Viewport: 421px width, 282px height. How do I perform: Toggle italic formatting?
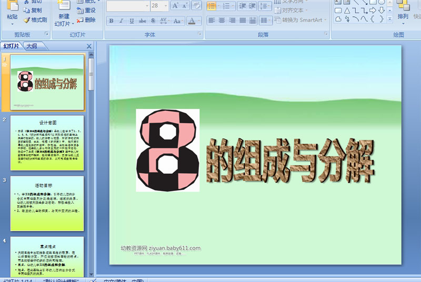(x=121, y=21)
